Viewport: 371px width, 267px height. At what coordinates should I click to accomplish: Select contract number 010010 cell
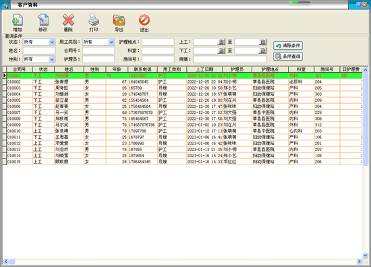20,131
